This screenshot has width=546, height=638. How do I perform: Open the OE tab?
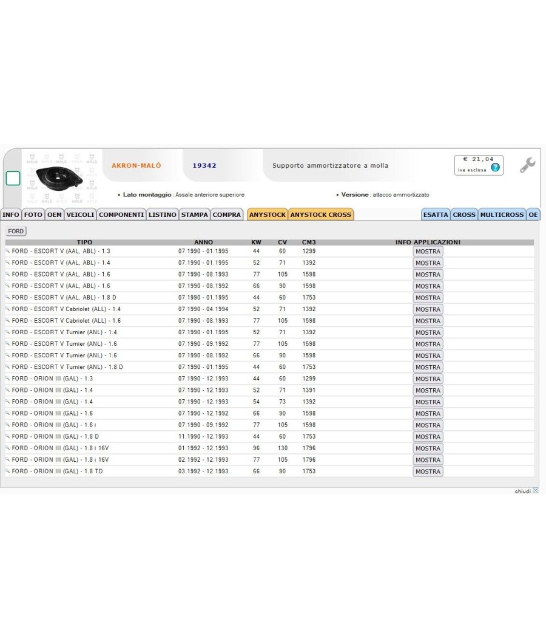533,214
